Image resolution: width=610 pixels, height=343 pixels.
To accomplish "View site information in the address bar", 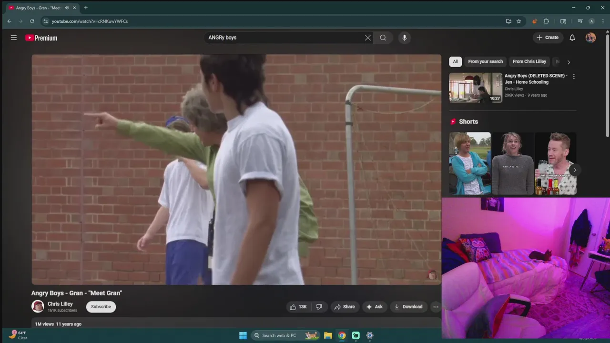I will click(x=46, y=21).
